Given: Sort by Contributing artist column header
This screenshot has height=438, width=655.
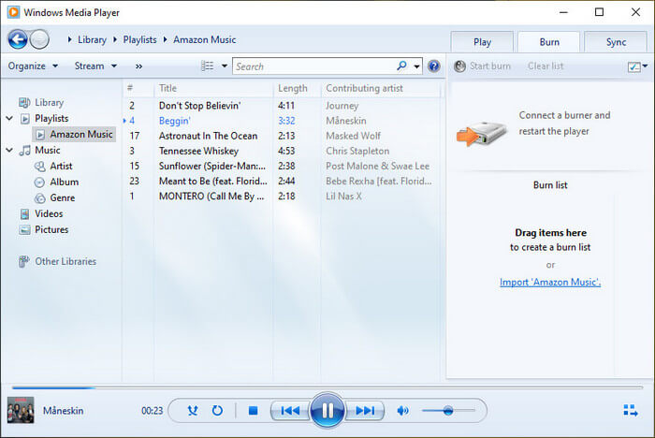Looking at the screenshot, I should (x=380, y=89).
